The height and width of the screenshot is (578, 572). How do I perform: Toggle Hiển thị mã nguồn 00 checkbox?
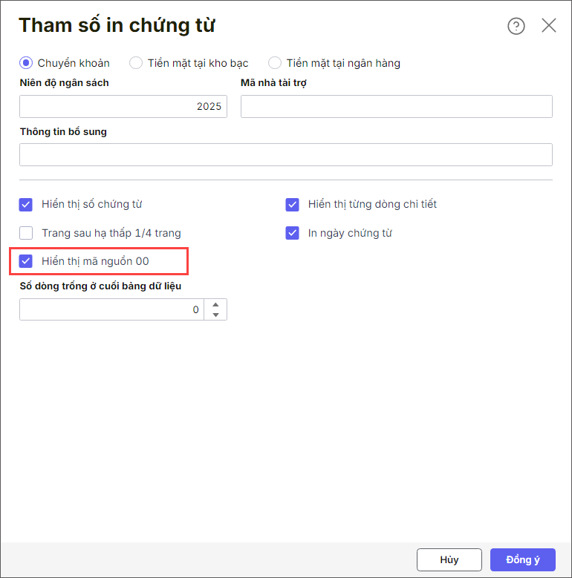coord(26,261)
